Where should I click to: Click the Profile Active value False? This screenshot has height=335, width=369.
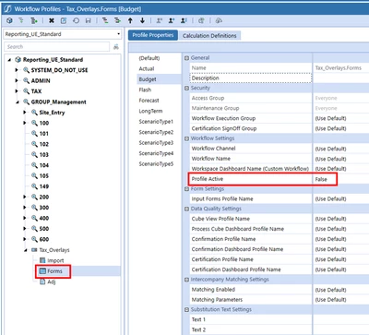pos(321,179)
